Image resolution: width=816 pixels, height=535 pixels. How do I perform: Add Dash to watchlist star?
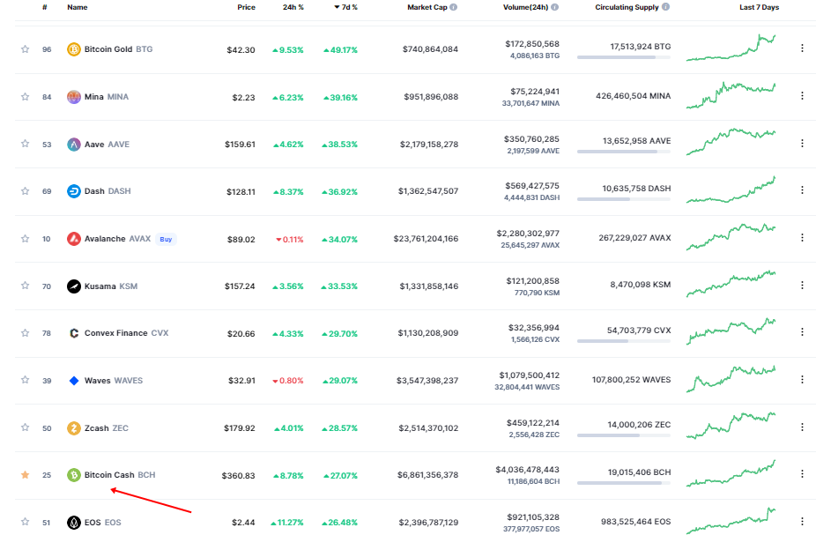(x=25, y=190)
